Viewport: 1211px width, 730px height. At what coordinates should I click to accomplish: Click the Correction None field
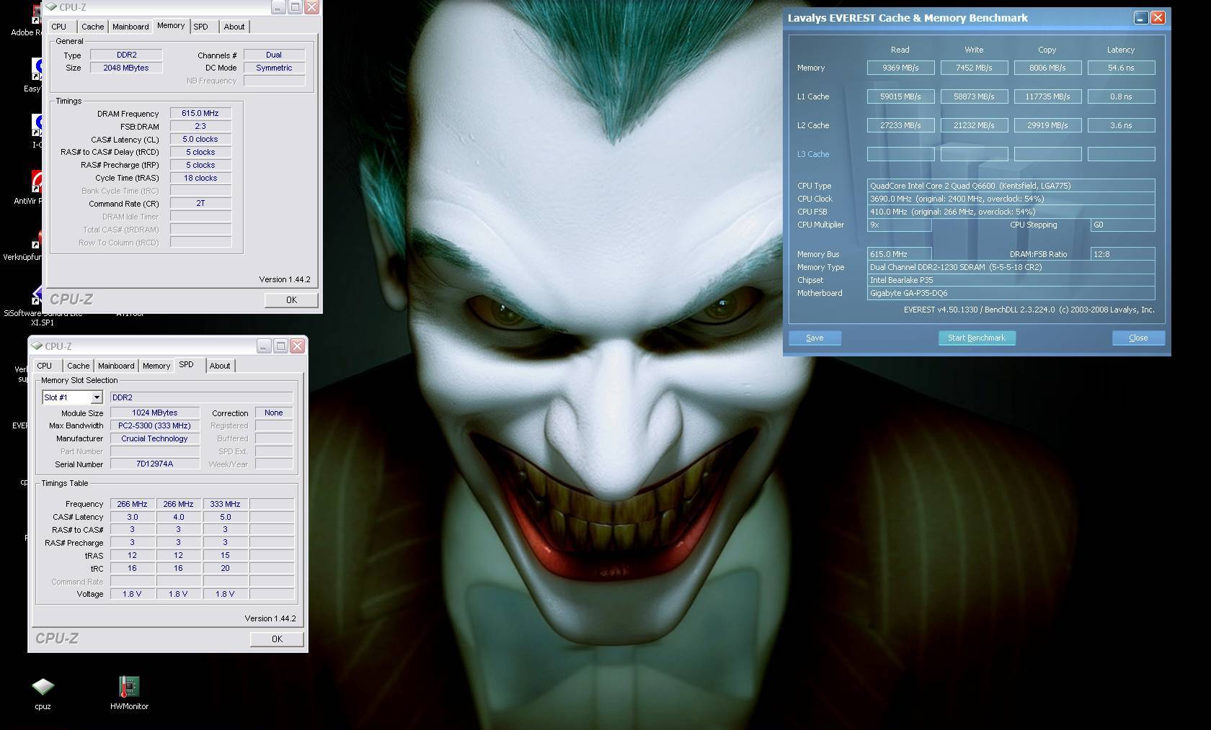pyautogui.click(x=274, y=413)
